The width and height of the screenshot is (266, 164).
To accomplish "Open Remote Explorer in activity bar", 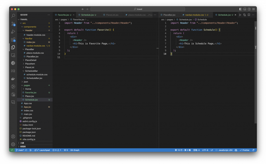I will [13, 55].
